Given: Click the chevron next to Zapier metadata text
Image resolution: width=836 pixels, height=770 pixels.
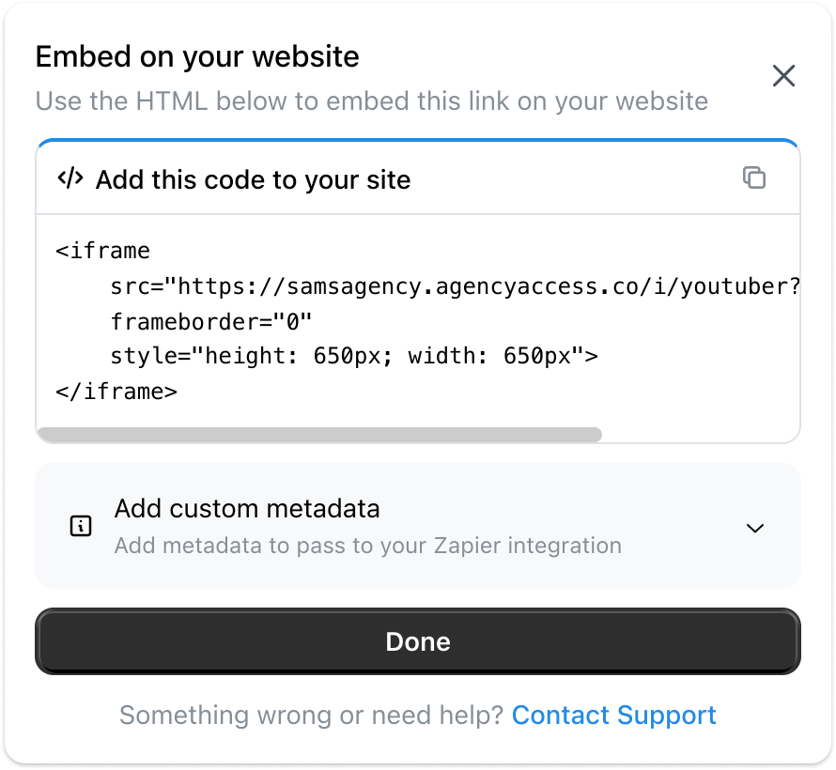Looking at the screenshot, I should coord(754,529).
